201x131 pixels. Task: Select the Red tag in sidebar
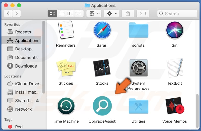19,127
